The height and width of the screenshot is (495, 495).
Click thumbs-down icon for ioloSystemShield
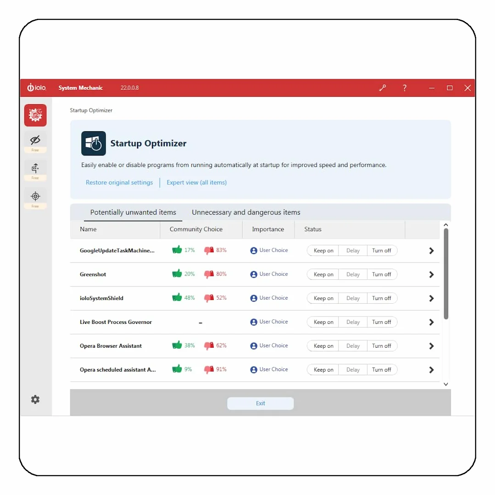tap(209, 298)
